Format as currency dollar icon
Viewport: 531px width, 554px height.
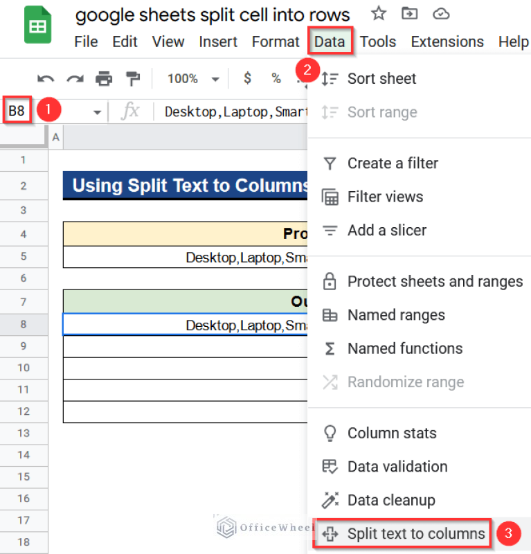(247, 79)
